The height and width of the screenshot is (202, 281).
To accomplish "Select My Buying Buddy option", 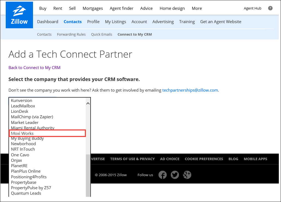I will coord(47,139).
